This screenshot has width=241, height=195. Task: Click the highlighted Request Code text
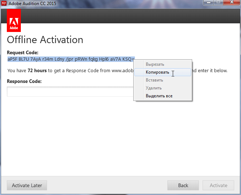[71, 59]
